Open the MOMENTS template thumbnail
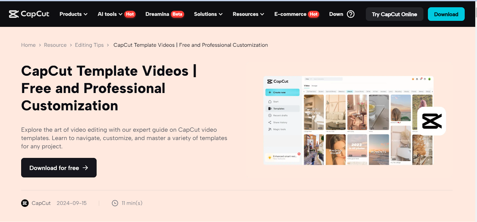Viewport: 477px width, 222px height. tap(379, 150)
